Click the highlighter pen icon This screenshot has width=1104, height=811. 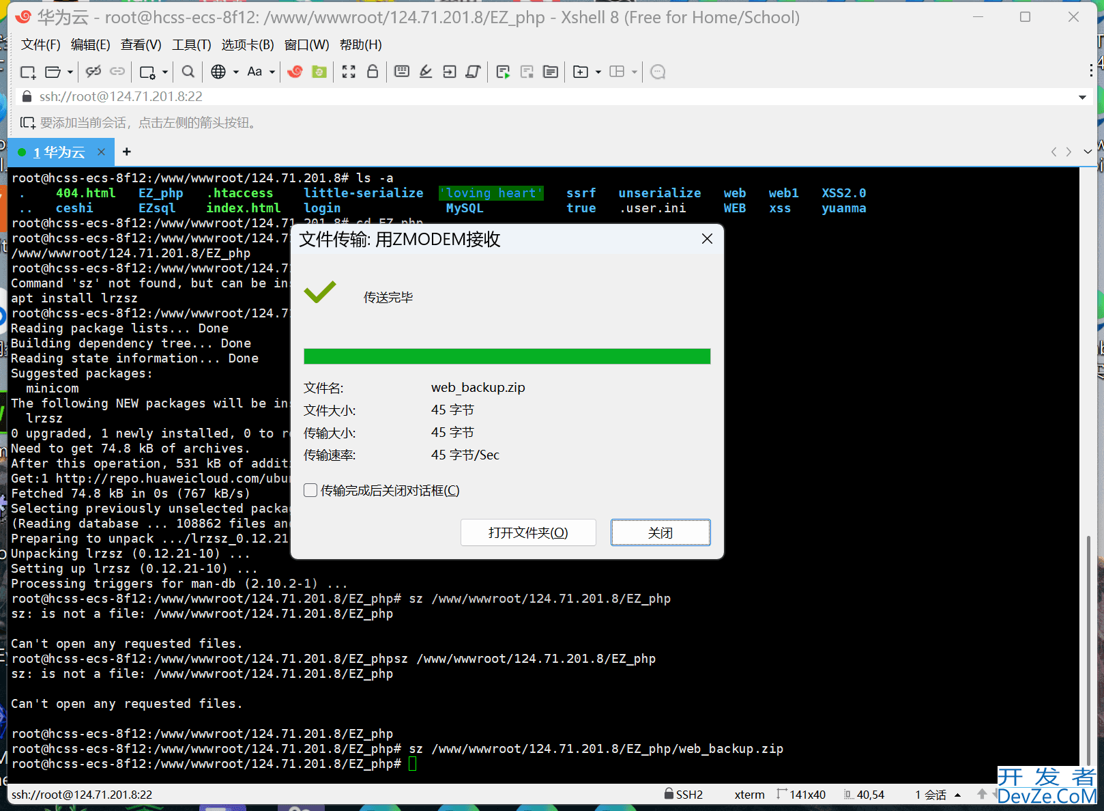426,71
